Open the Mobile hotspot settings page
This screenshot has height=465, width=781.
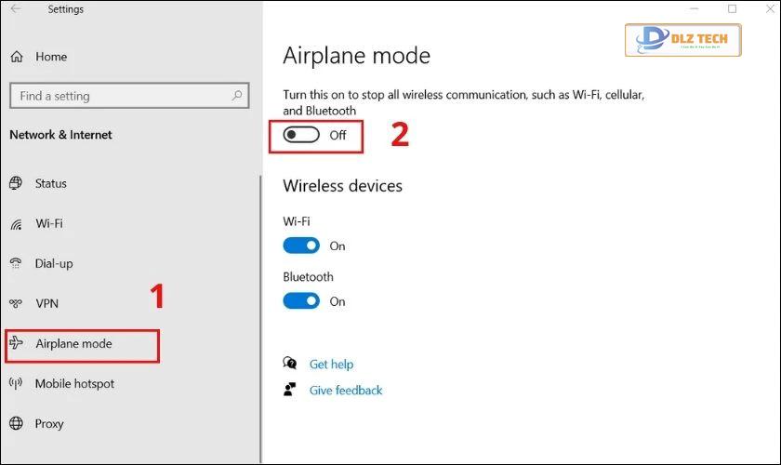click(74, 383)
